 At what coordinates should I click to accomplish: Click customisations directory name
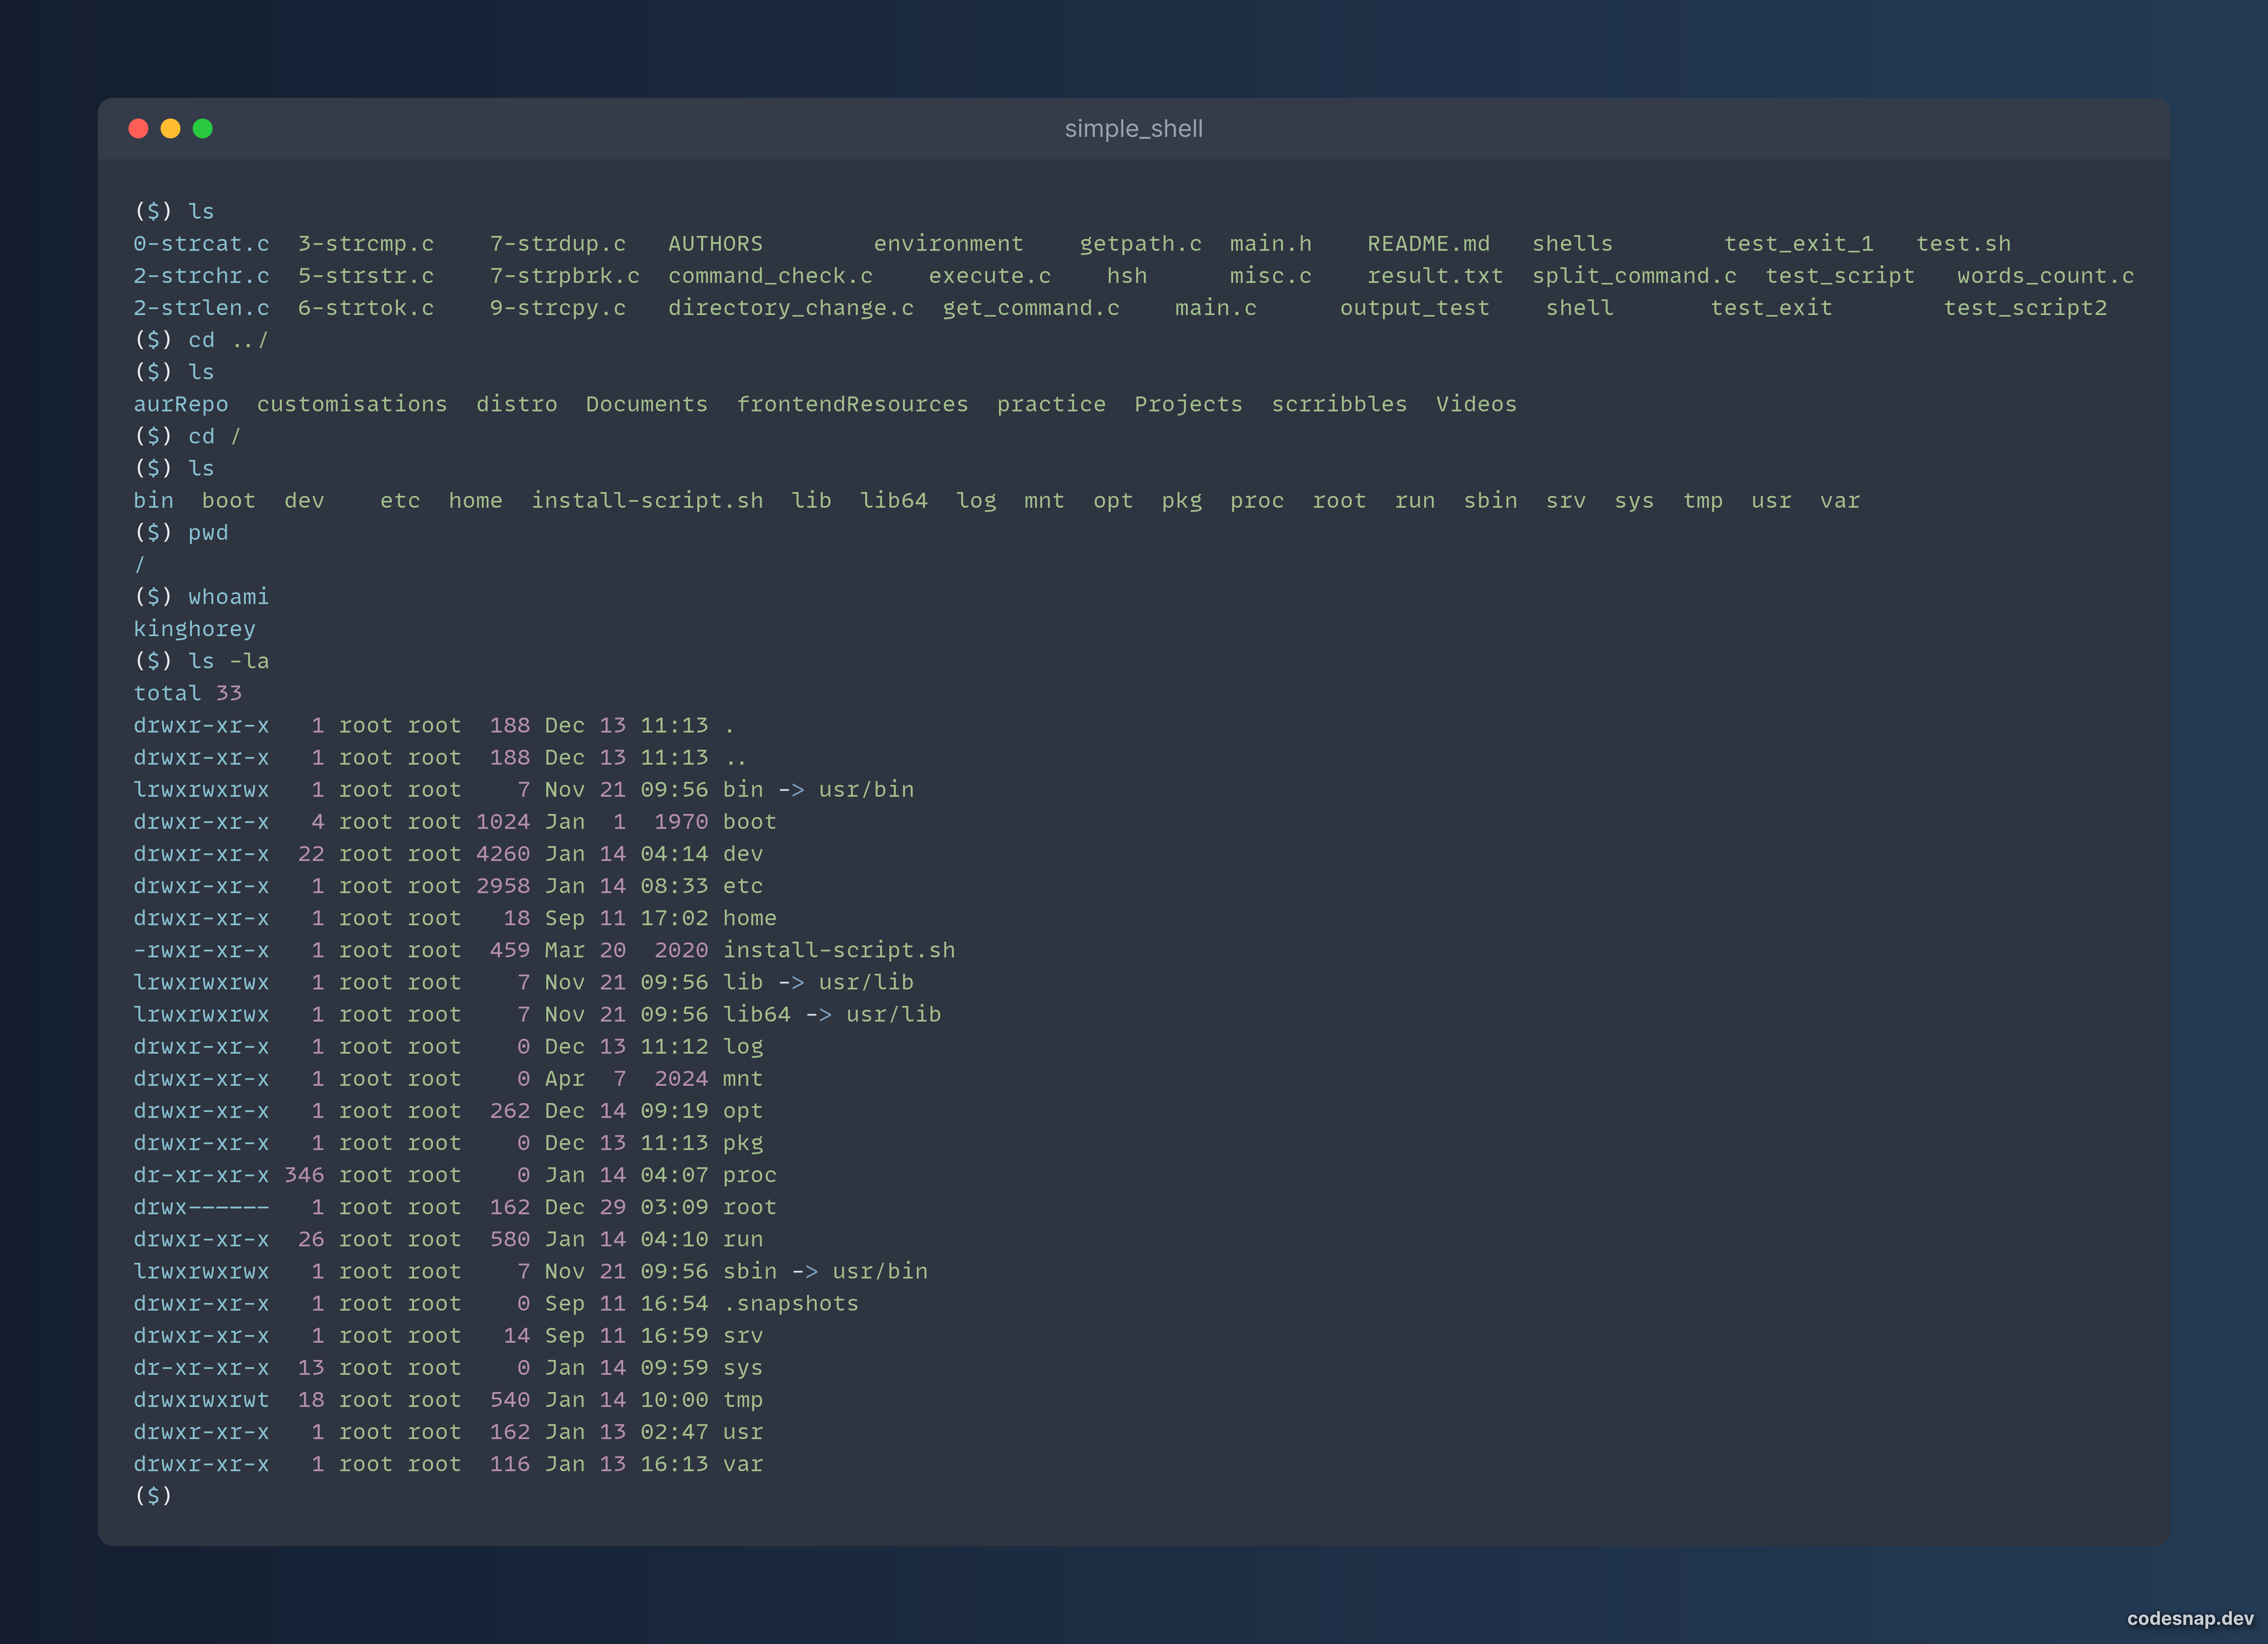point(352,404)
